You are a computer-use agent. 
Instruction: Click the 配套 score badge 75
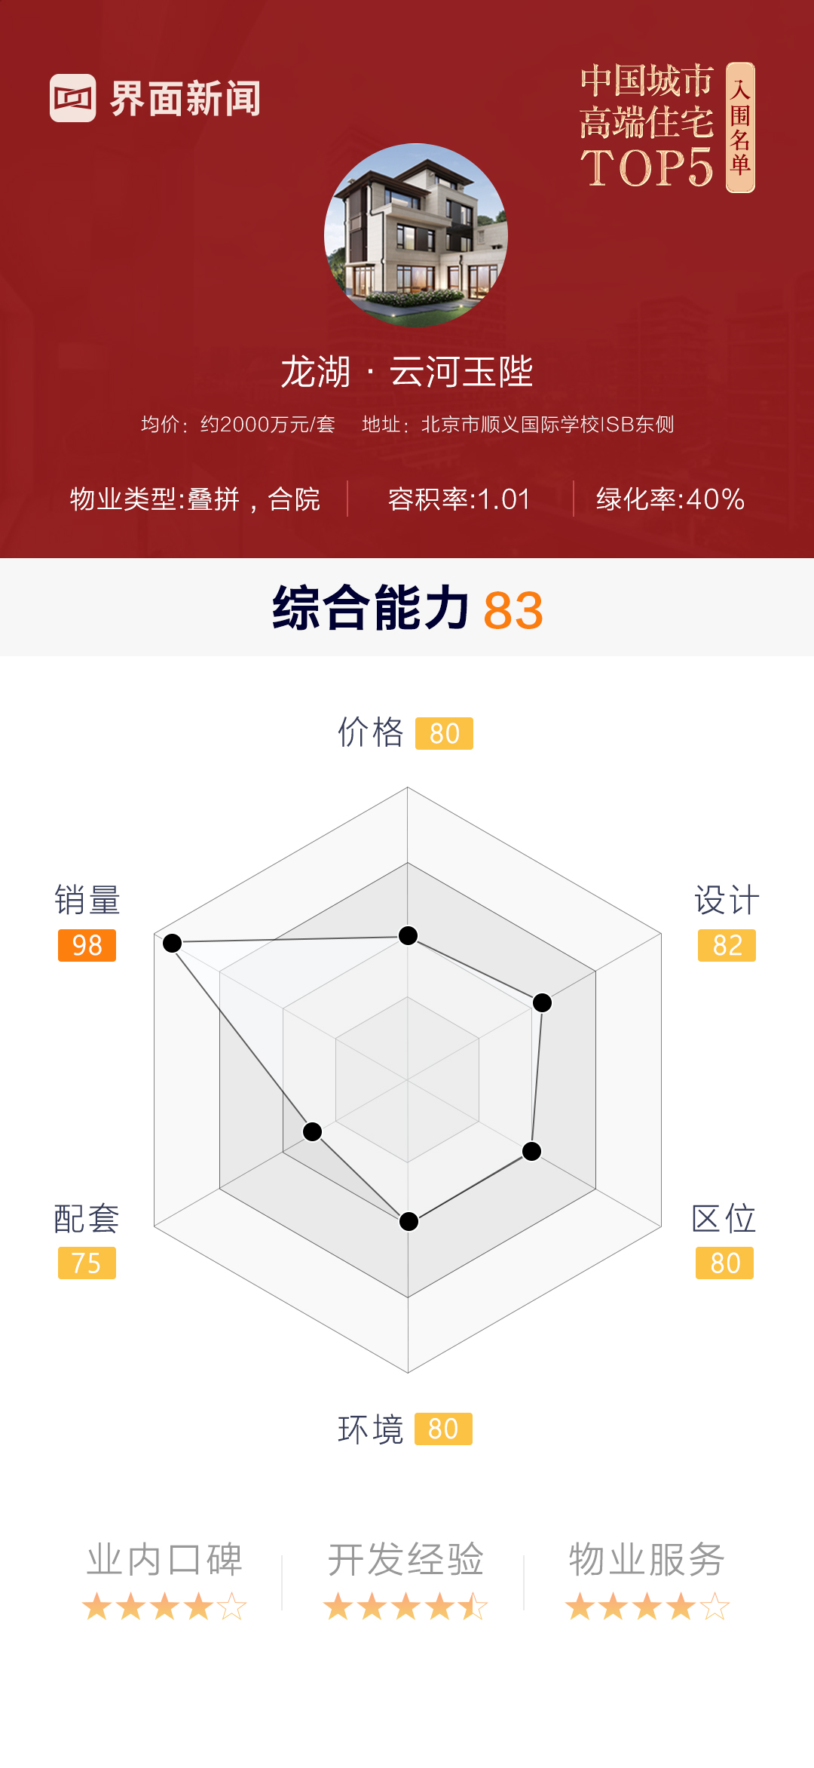pos(87,1263)
